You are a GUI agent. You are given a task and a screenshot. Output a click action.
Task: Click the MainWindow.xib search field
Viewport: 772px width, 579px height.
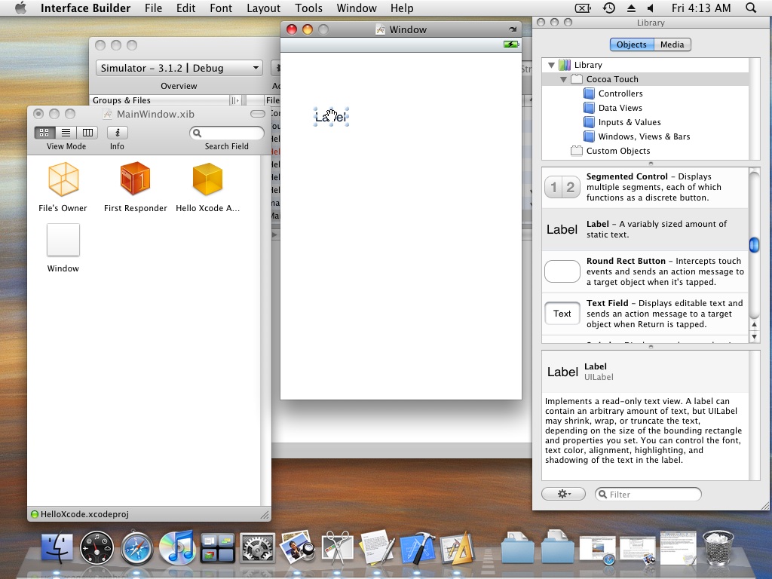[226, 133]
